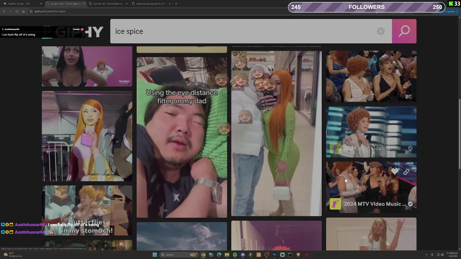Viewport: 461px width, 259px height.
Task: Launch Microsoft Edge from taskbar
Action: coord(219,255)
